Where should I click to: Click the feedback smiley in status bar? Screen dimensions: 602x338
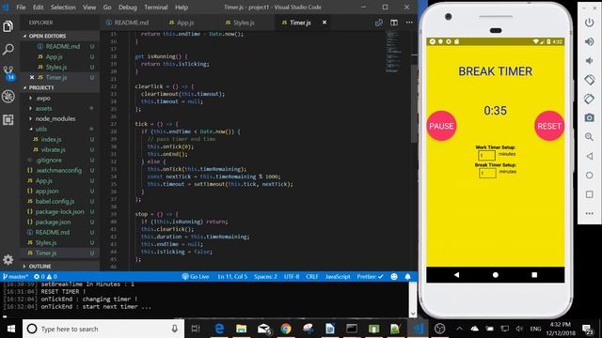[x=394, y=276]
